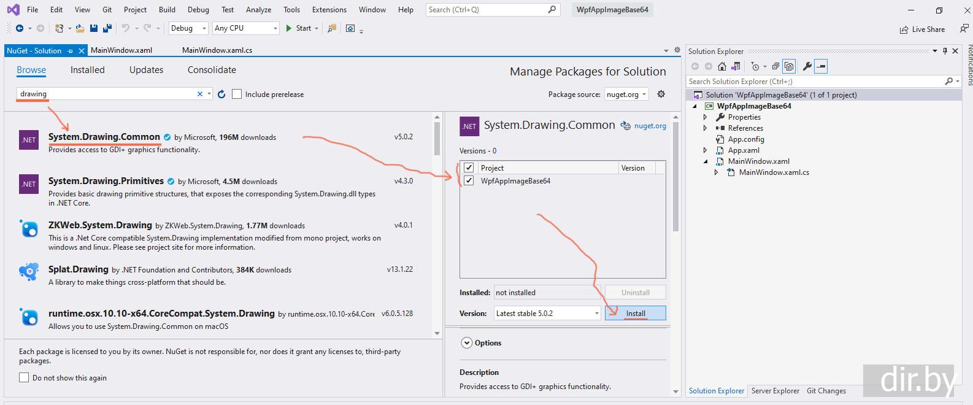Check the Do not show this again box
Image resolution: width=973 pixels, height=405 pixels.
pos(24,377)
